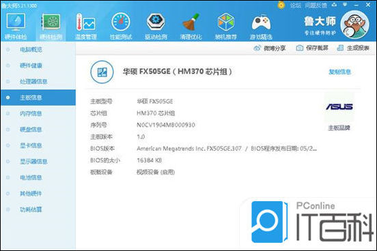The width and height of the screenshot is (377, 251).
Task: Select the 硬件检测 circuit board icon
Action: coord(51,22)
